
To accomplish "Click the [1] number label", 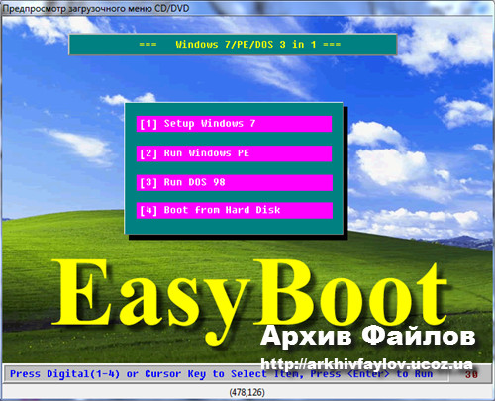I will click(148, 124).
